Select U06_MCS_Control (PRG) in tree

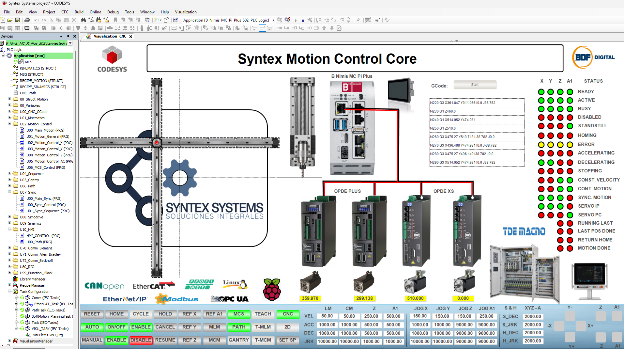coord(46,167)
